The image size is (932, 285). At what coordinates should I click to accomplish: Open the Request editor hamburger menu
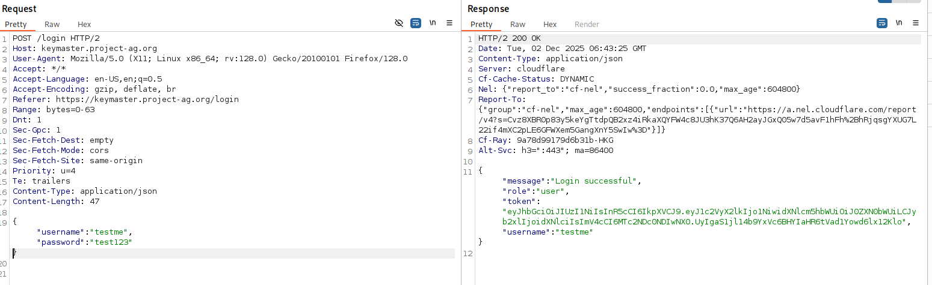449,23
